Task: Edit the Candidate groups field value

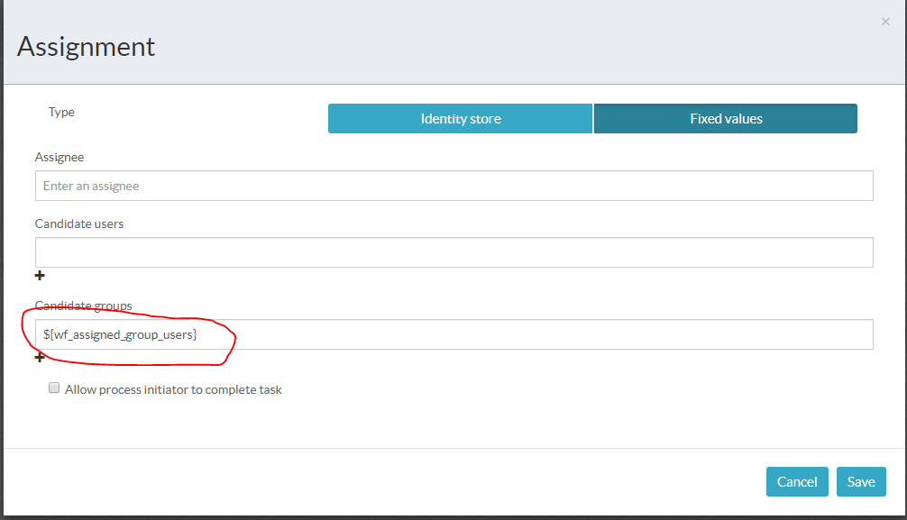Action: coord(454,334)
